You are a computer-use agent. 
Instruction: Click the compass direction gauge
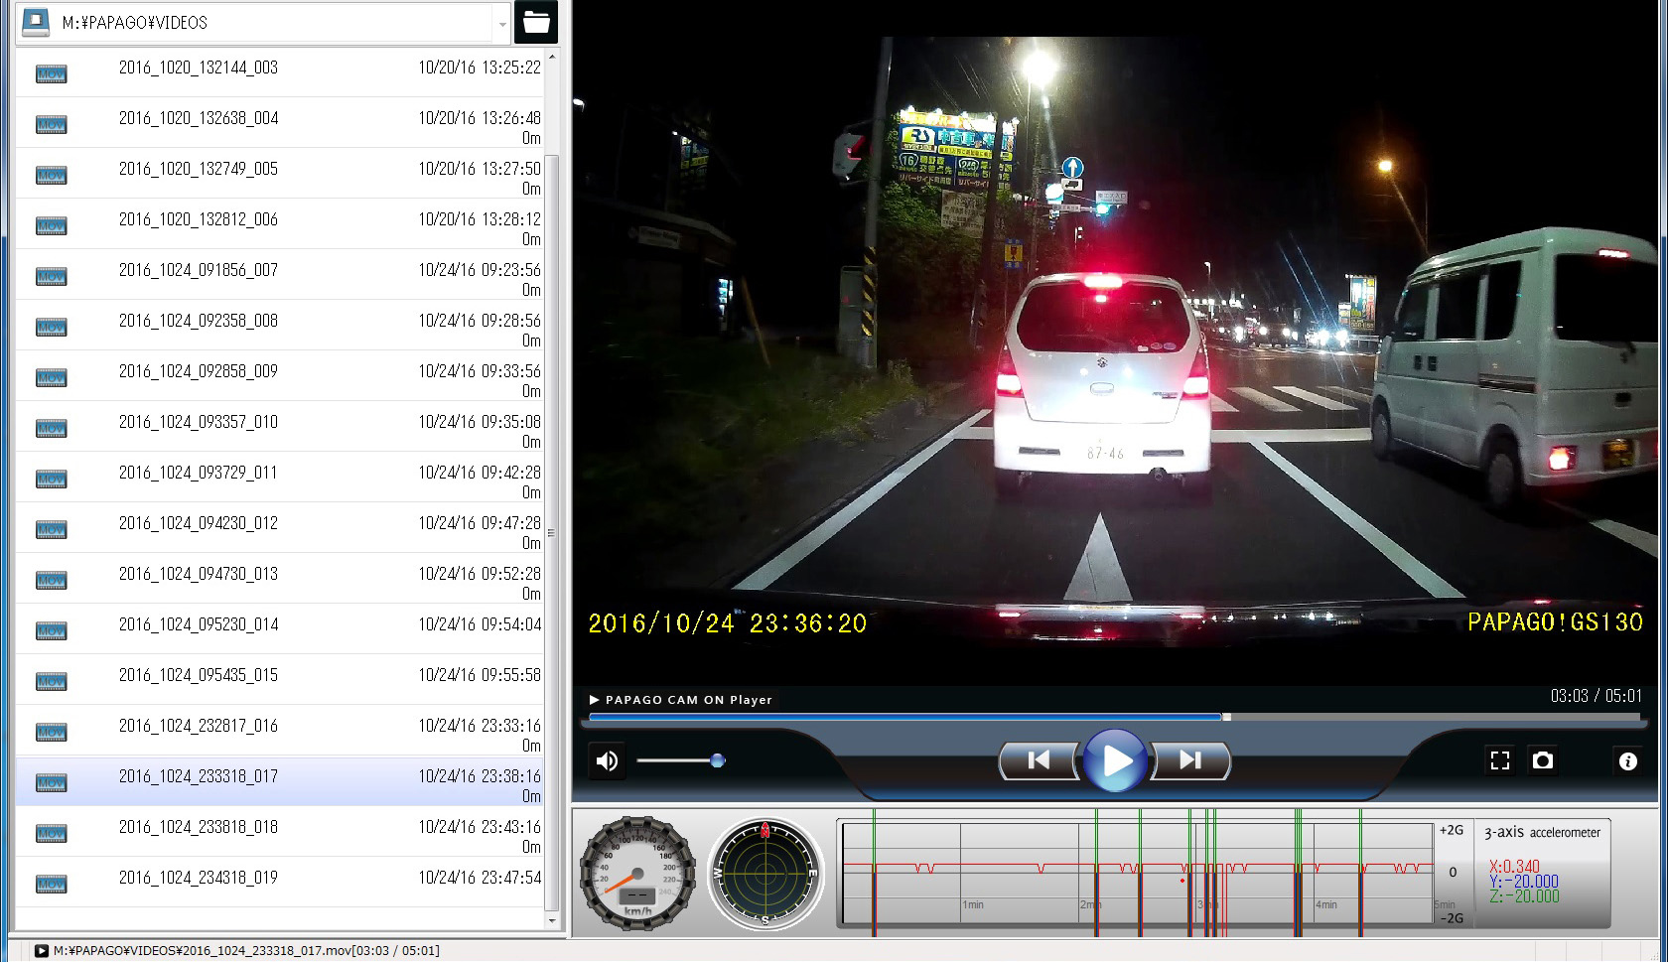click(765, 874)
